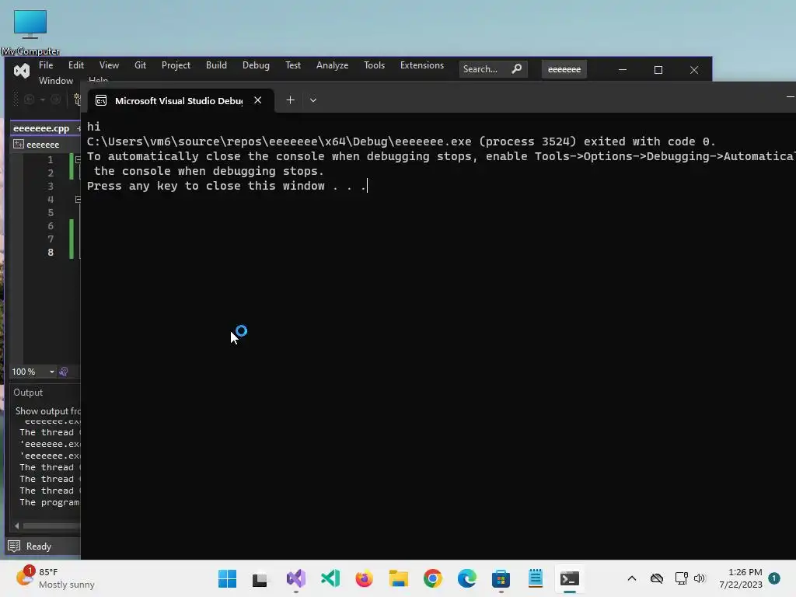The height and width of the screenshot is (597, 796).
Task: Open the Notepad taskbar icon
Action: click(535, 578)
